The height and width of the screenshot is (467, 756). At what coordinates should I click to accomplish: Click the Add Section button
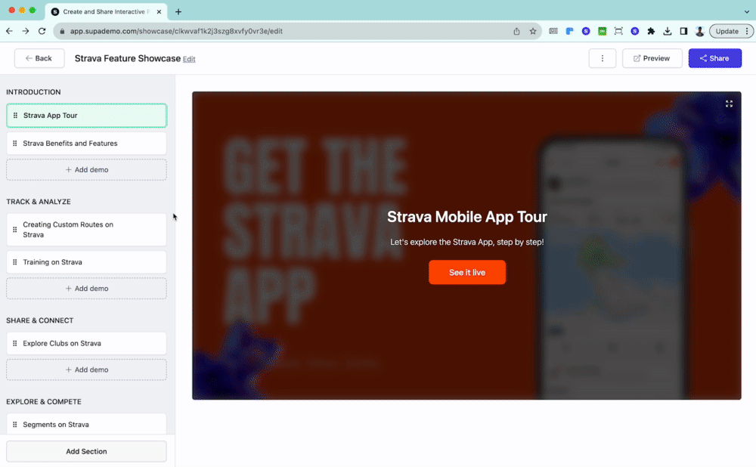point(86,452)
